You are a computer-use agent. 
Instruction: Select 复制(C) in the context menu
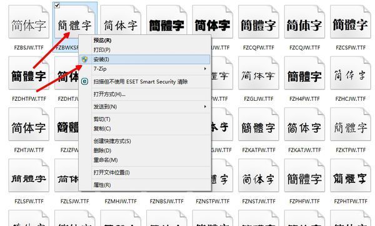coord(145,128)
